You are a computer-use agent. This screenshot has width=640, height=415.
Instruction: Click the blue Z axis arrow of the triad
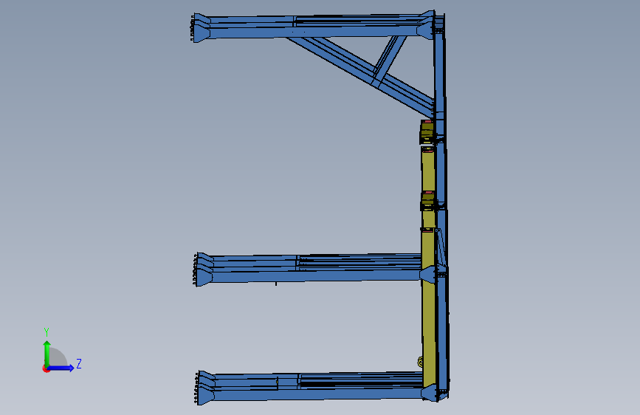(61, 368)
